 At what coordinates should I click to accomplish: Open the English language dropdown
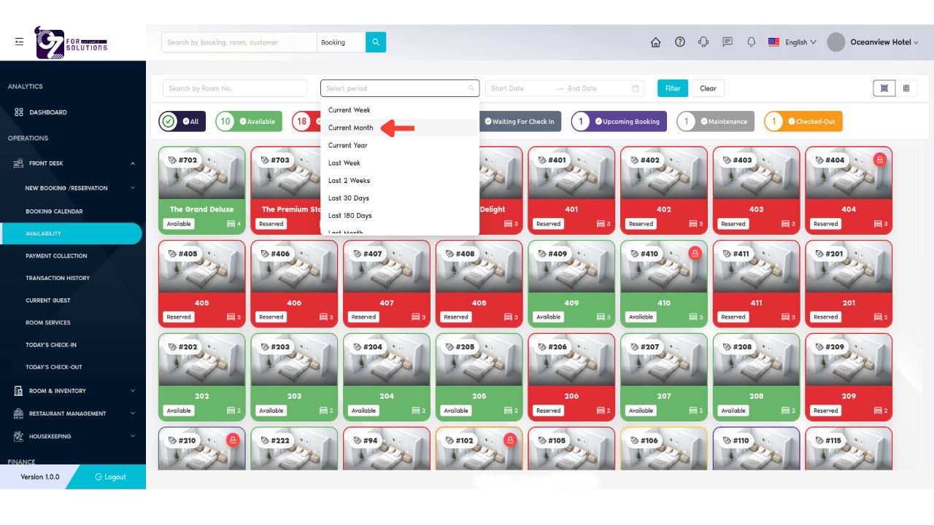(x=792, y=42)
